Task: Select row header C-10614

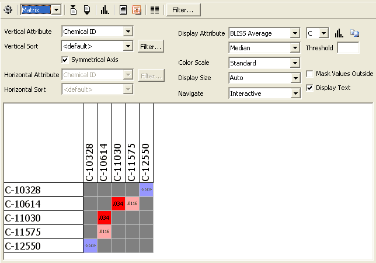Action: click(43, 204)
